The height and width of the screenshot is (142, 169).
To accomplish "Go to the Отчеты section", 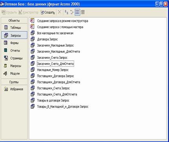I will pyautogui.click(x=15, y=50).
